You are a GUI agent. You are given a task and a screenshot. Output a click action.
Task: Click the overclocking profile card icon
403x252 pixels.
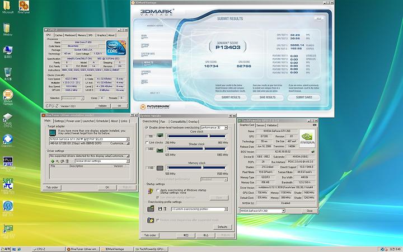(151, 208)
